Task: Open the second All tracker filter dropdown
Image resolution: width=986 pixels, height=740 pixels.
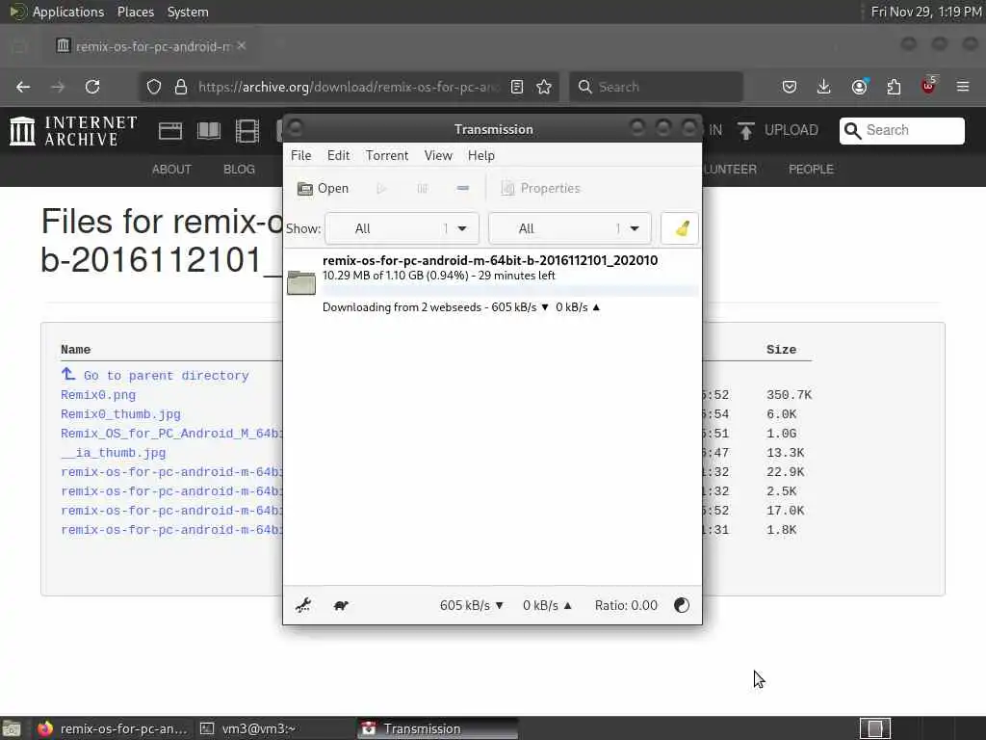Action: coord(570,228)
